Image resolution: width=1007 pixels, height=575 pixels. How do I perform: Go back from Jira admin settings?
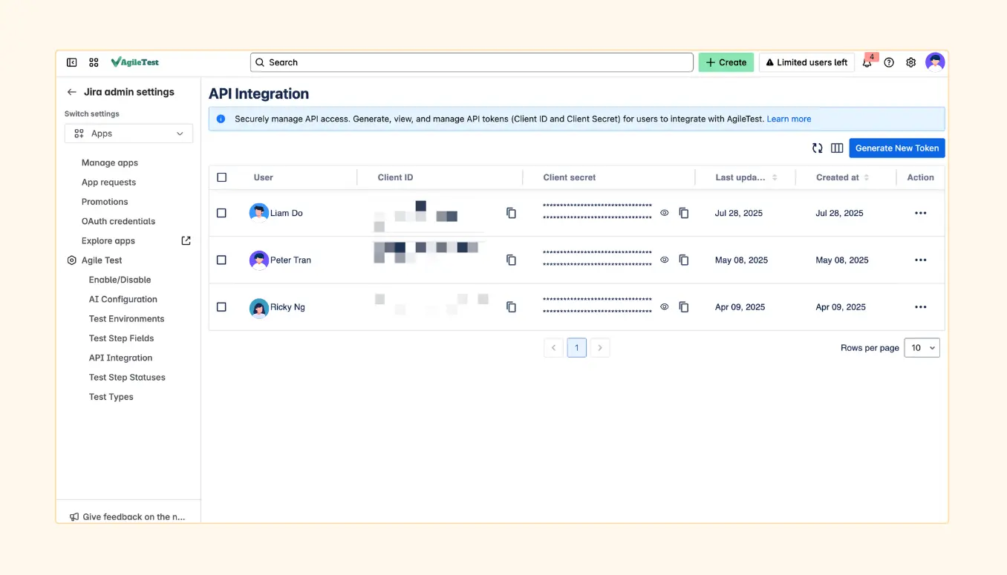coord(72,92)
